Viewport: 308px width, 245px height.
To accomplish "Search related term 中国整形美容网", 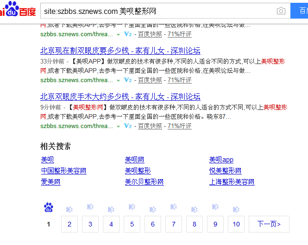I will (x=63, y=171).
